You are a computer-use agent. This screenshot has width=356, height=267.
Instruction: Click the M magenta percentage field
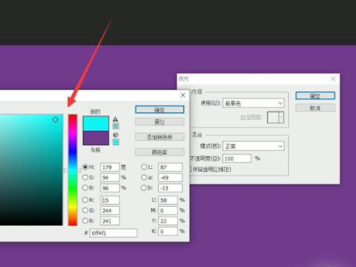[x=168, y=210]
